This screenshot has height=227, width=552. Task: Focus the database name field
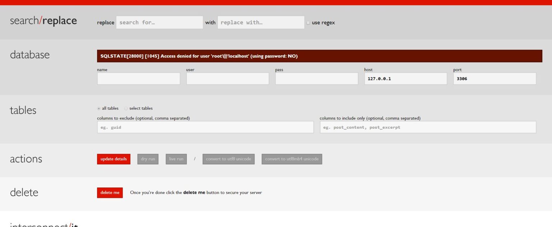click(138, 78)
